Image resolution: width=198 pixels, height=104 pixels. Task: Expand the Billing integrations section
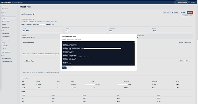3,43
